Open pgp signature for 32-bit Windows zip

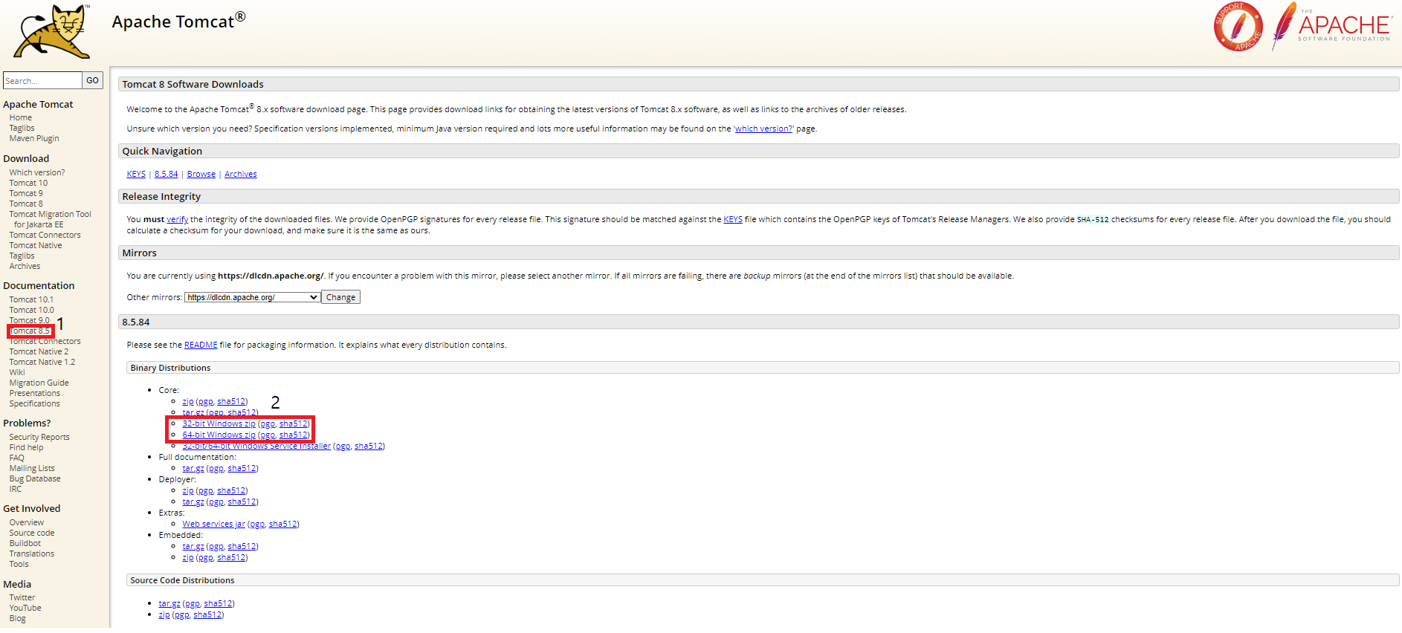[x=268, y=423]
